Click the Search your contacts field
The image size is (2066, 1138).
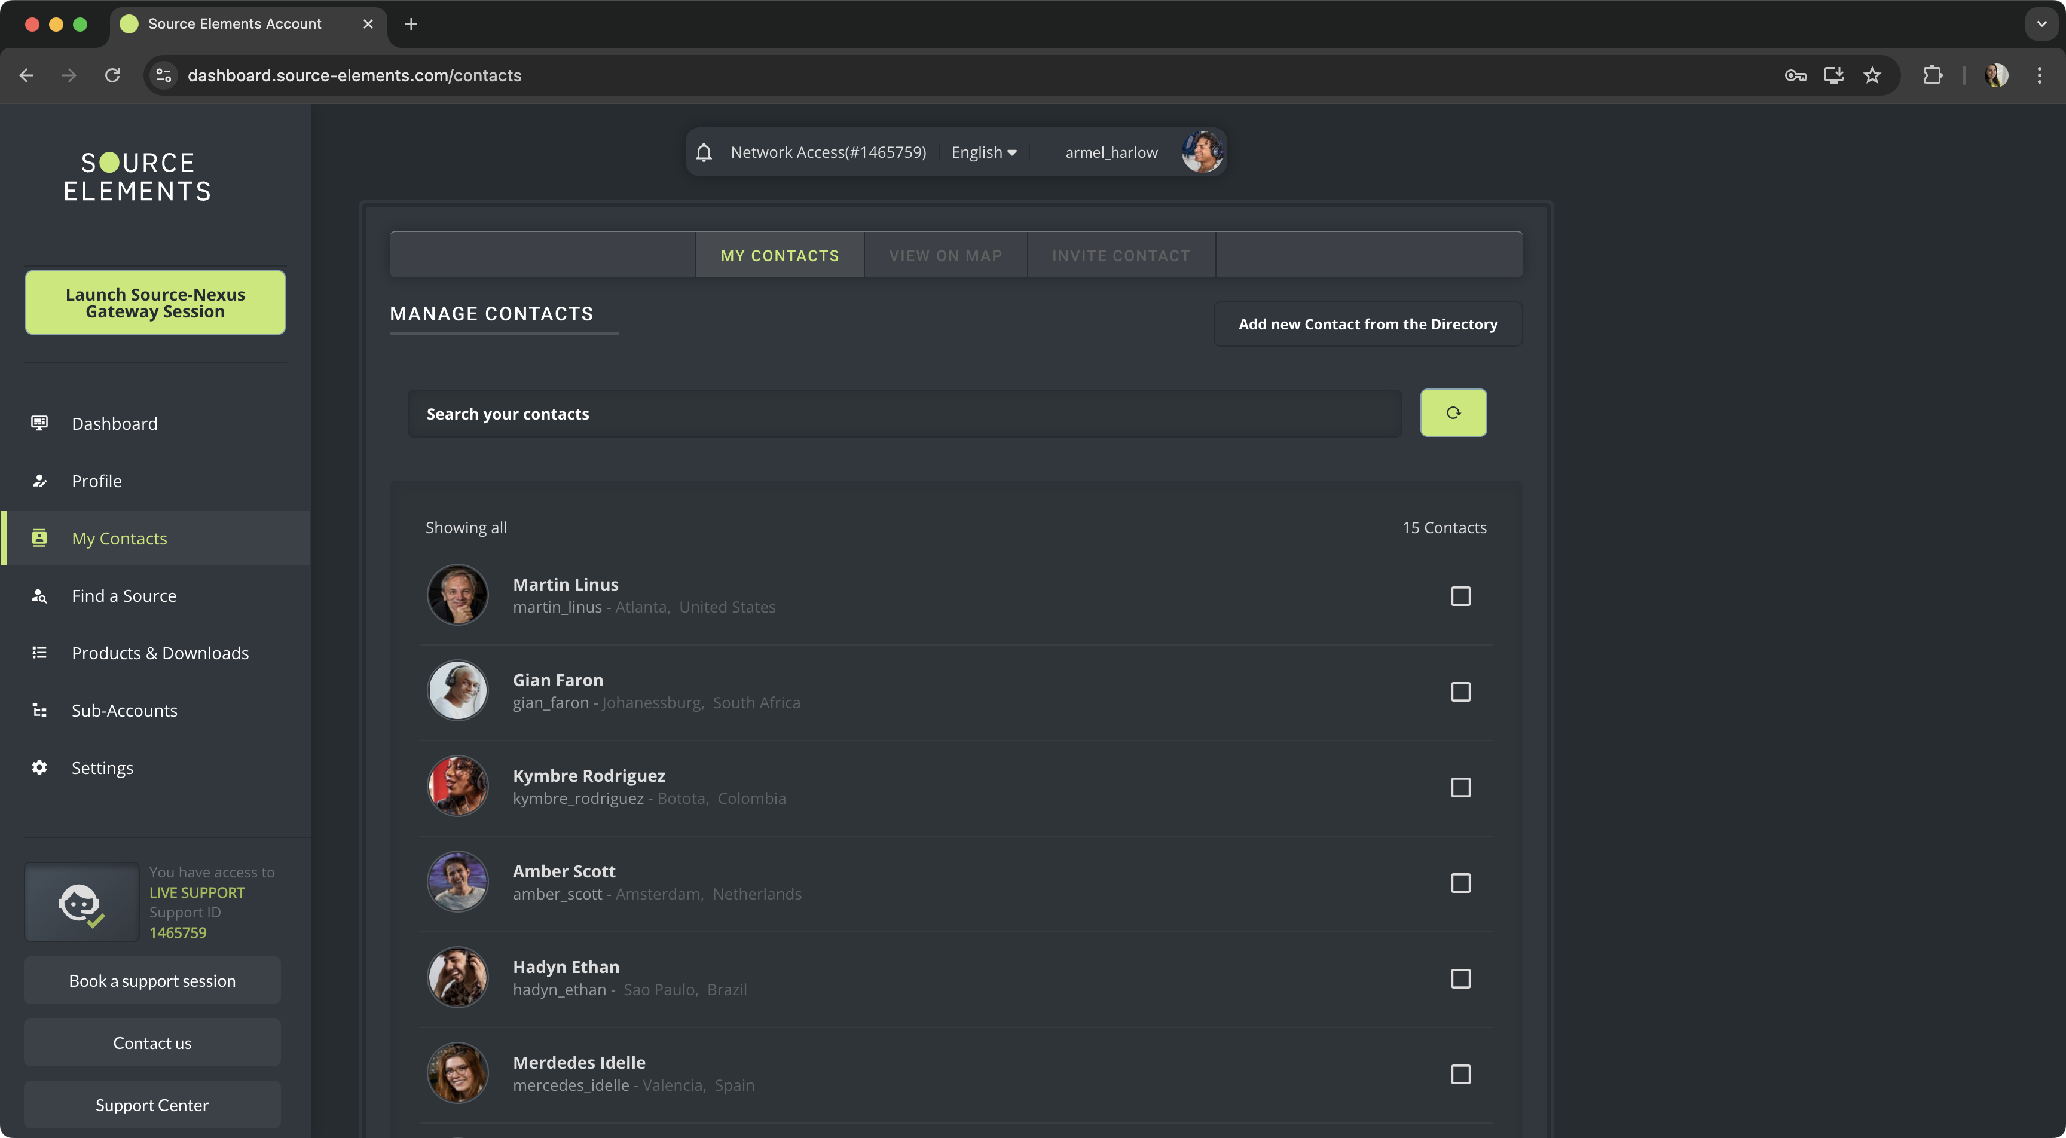click(904, 414)
